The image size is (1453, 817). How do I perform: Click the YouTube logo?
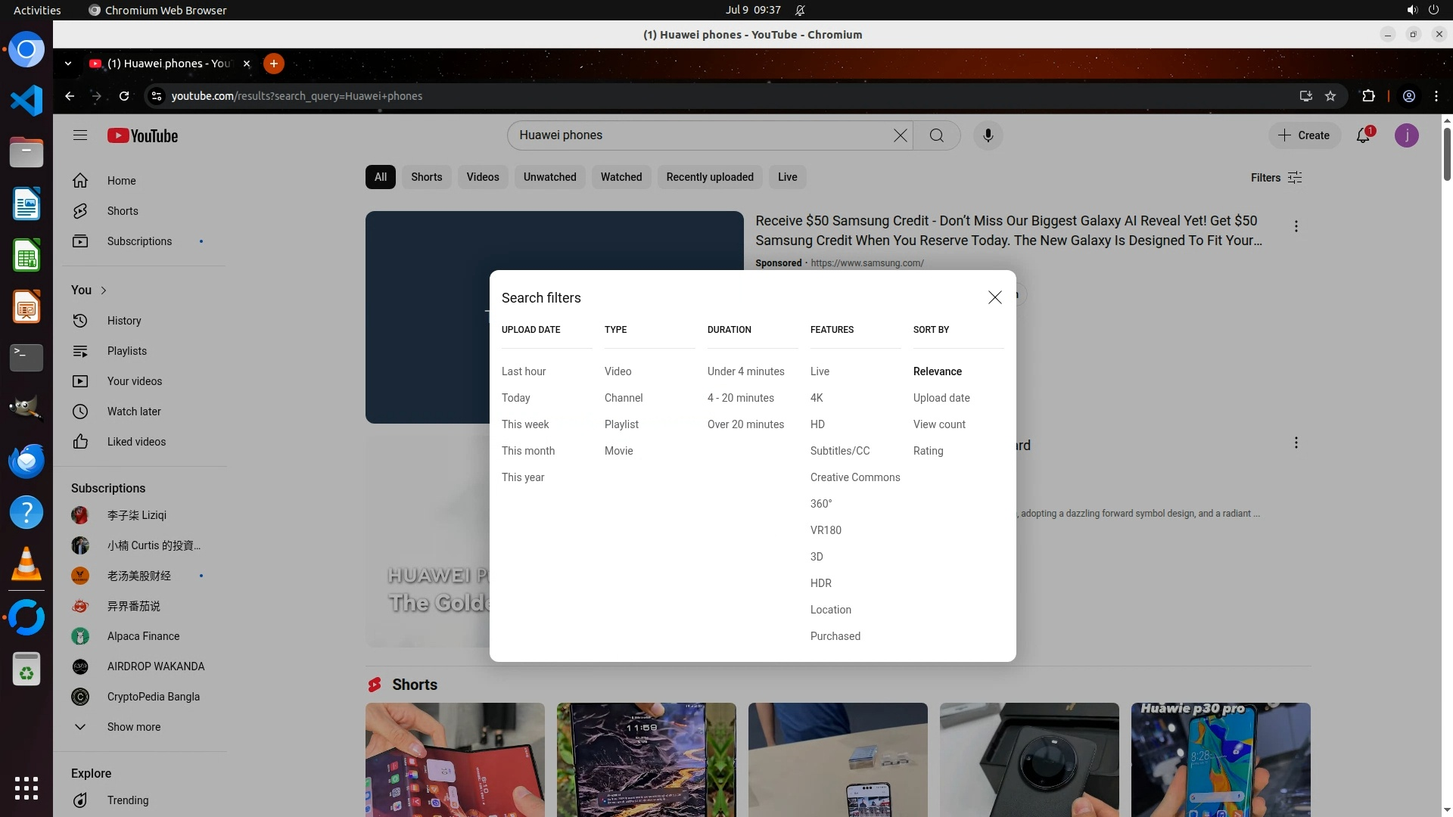click(x=142, y=135)
